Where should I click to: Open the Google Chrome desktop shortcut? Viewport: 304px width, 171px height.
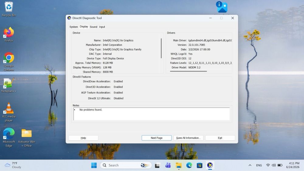(x=9, y=62)
